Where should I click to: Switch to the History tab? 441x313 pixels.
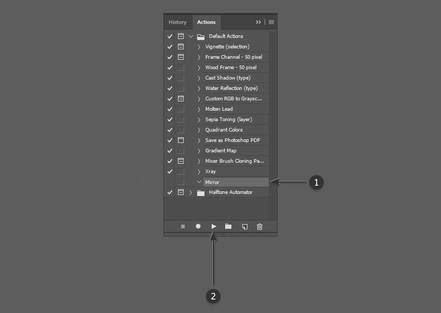tap(178, 22)
